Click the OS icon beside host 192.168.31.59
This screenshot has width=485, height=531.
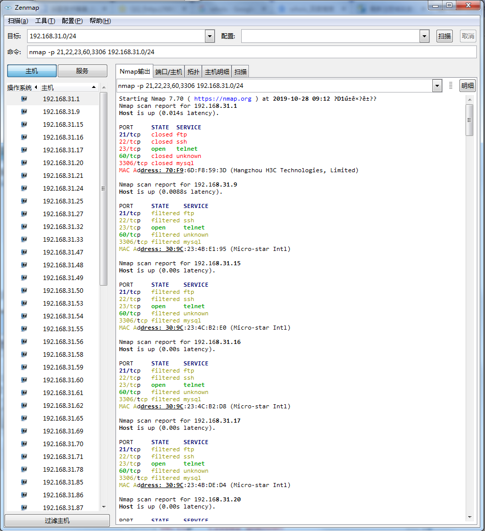coord(24,367)
